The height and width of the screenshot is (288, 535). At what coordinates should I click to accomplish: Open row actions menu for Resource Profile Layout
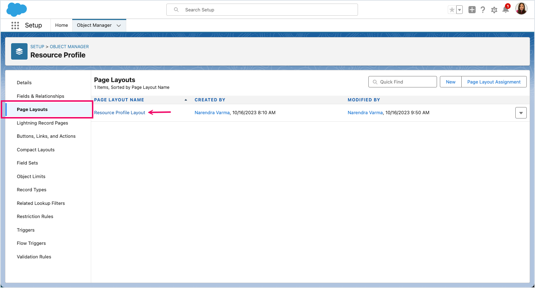point(521,113)
